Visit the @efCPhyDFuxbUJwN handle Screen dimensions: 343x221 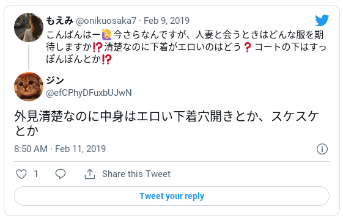click(89, 93)
